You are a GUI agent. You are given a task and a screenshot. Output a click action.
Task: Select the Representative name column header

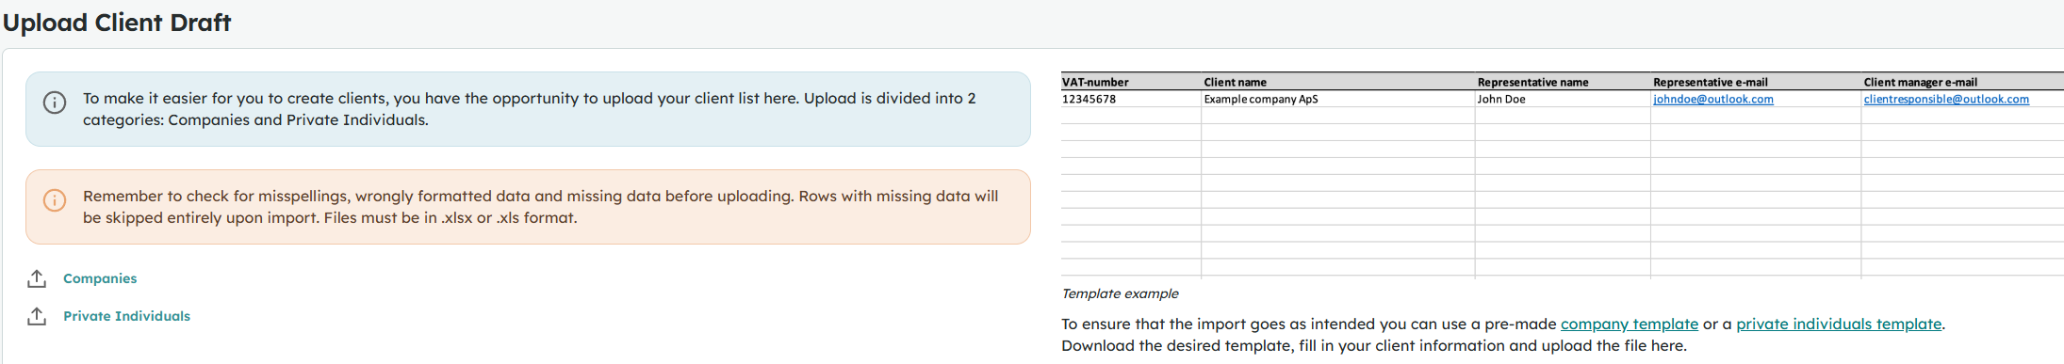(1532, 82)
